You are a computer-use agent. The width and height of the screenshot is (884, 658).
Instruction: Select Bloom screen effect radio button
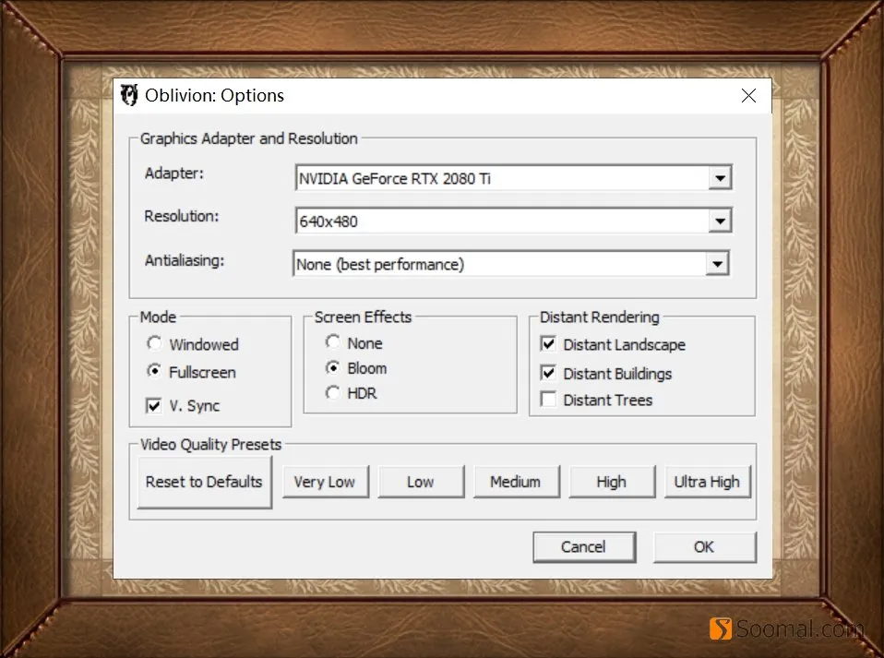pos(332,367)
